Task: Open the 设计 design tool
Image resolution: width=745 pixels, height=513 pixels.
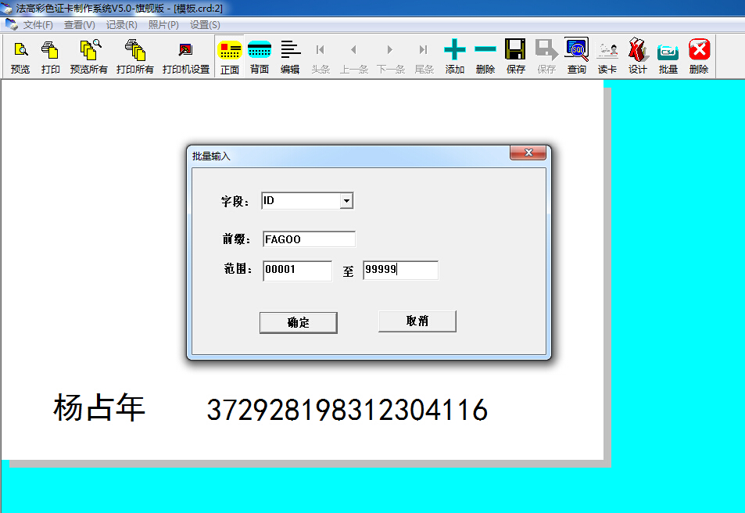Action: tap(638, 57)
